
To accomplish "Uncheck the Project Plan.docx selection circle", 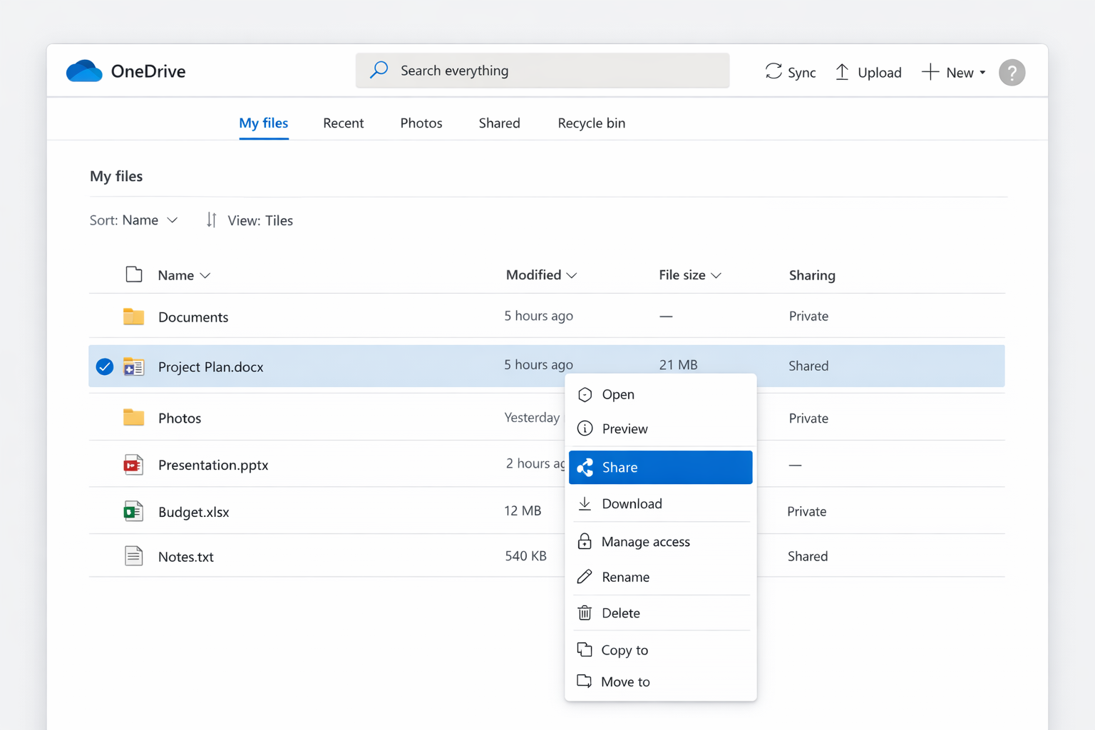I will click(105, 366).
